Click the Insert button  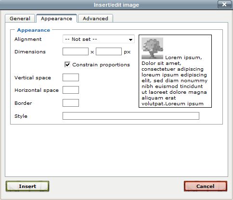(x=27, y=186)
